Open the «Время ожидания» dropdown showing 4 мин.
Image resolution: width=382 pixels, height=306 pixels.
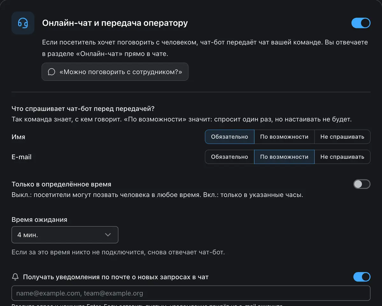(65, 235)
